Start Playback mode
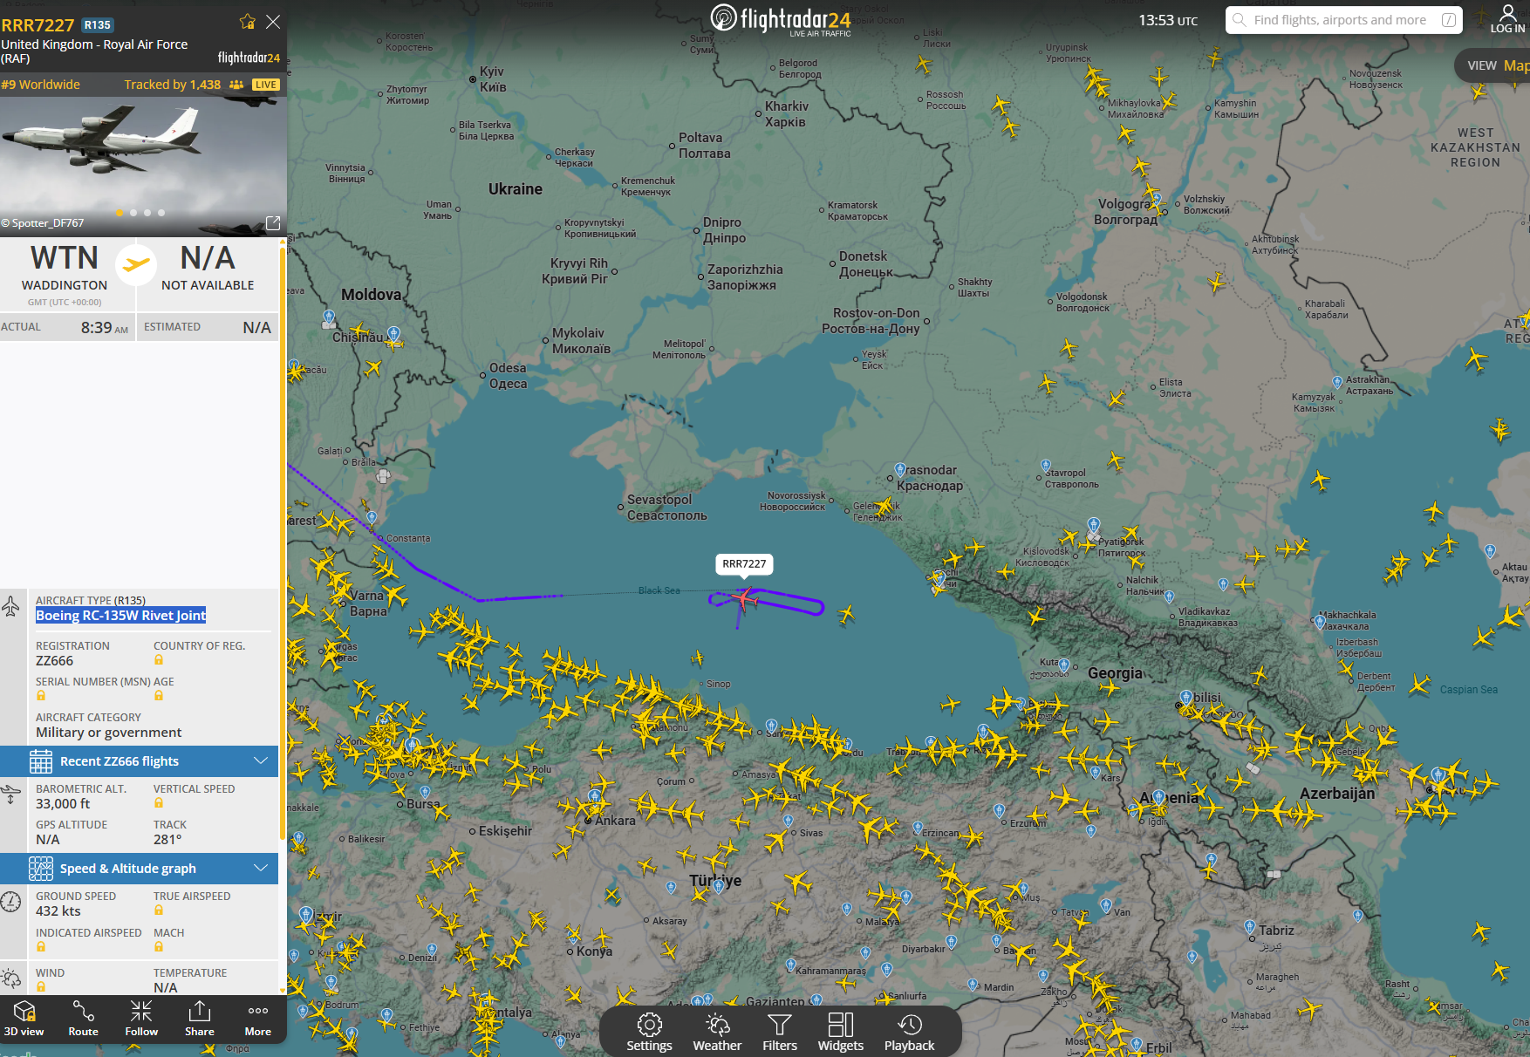This screenshot has width=1530, height=1057. tap(910, 1033)
